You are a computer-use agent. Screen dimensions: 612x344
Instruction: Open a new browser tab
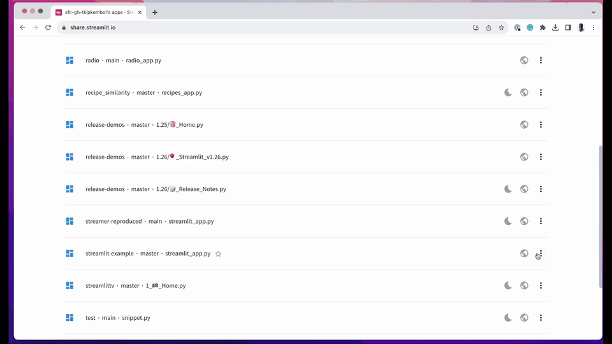tap(155, 12)
